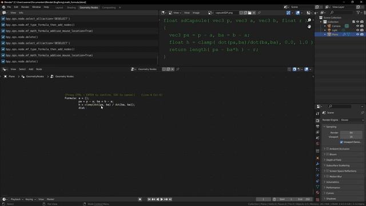
Task: Switch to the Shading workspace tab
Action: click(71, 7)
